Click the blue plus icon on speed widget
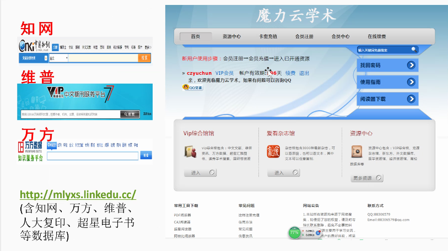The width and height of the screenshot is (448, 251). point(318,233)
